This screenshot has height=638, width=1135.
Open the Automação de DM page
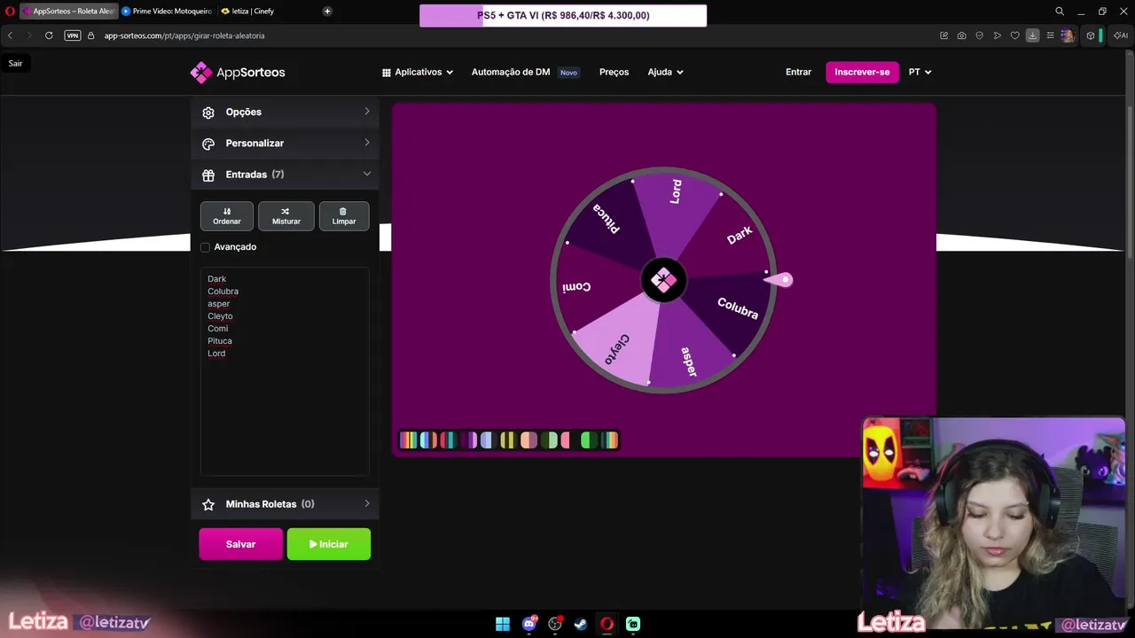pyautogui.click(x=525, y=73)
